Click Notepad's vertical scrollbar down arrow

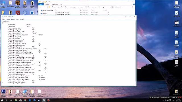coord(135,84)
